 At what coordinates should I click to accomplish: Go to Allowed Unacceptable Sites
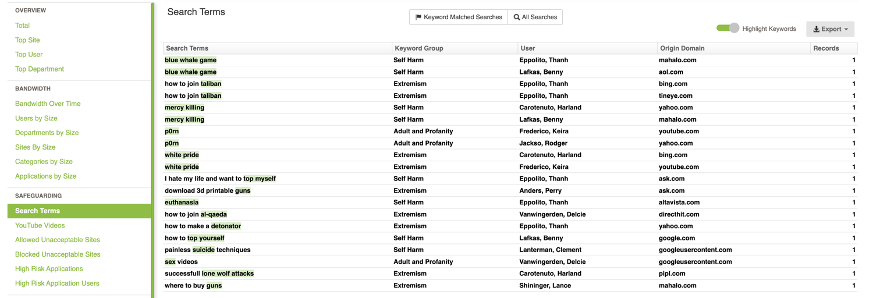tap(58, 240)
